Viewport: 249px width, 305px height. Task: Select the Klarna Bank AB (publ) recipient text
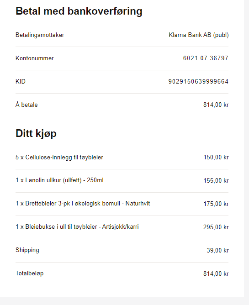pyautogui.click(x=199, y=35)
